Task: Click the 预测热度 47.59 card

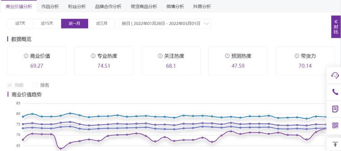Action: (238, 61)
